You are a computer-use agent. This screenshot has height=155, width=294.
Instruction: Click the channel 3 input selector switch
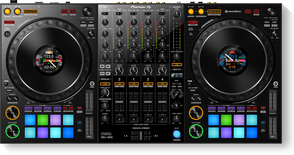(119, 13)
